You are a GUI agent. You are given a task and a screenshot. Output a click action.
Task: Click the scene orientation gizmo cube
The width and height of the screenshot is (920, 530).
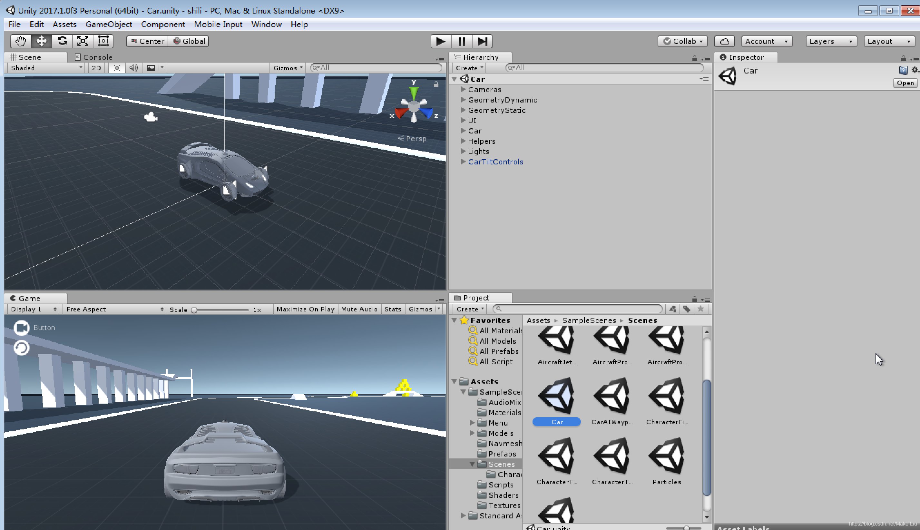click(414, 107)
